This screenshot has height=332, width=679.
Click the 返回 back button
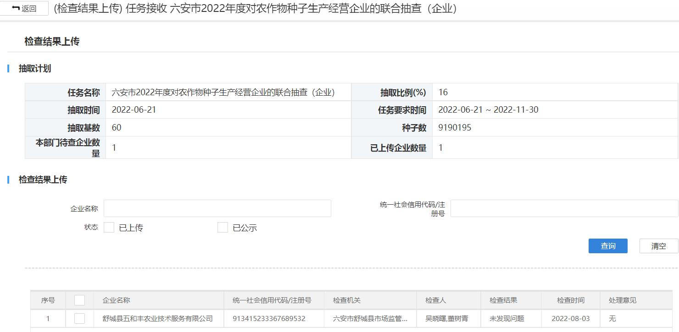click(x=24, y=8)
